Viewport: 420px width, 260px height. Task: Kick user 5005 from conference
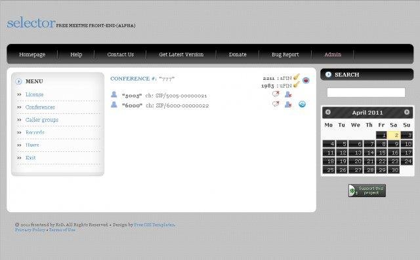click(x=288, y=94)
